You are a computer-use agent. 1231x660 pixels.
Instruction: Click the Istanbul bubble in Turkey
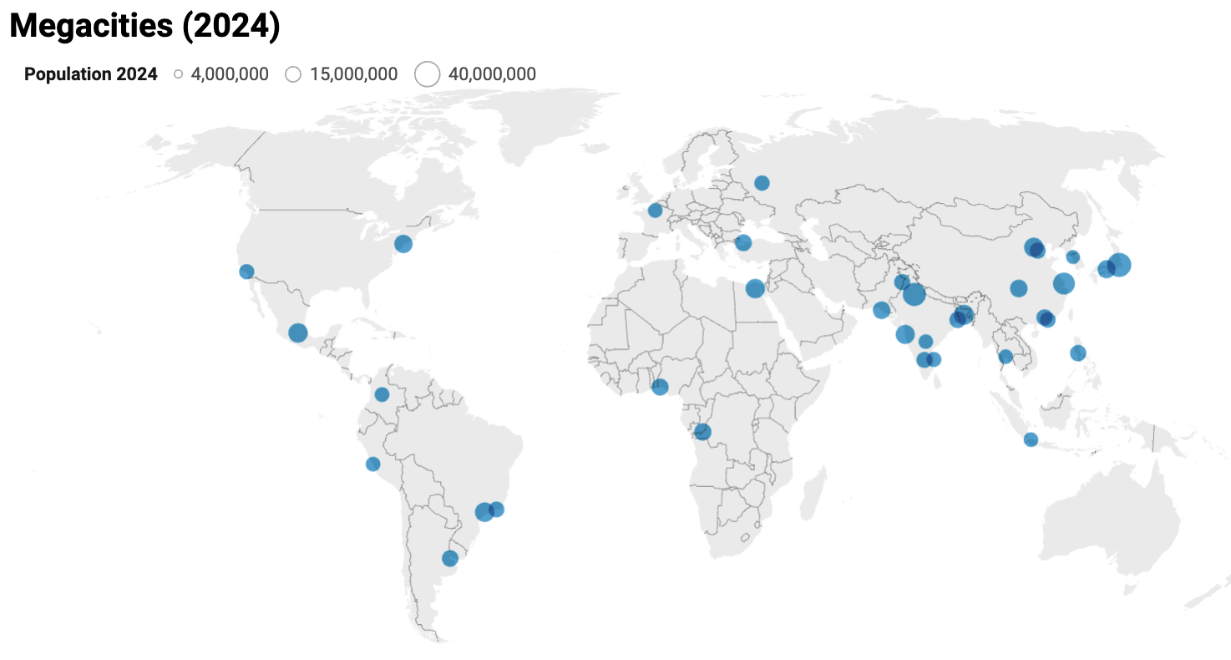[x=743, y=243]
